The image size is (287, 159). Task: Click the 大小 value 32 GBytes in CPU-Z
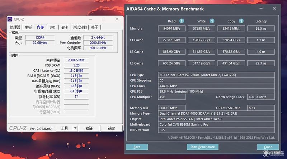coord(40,43)
